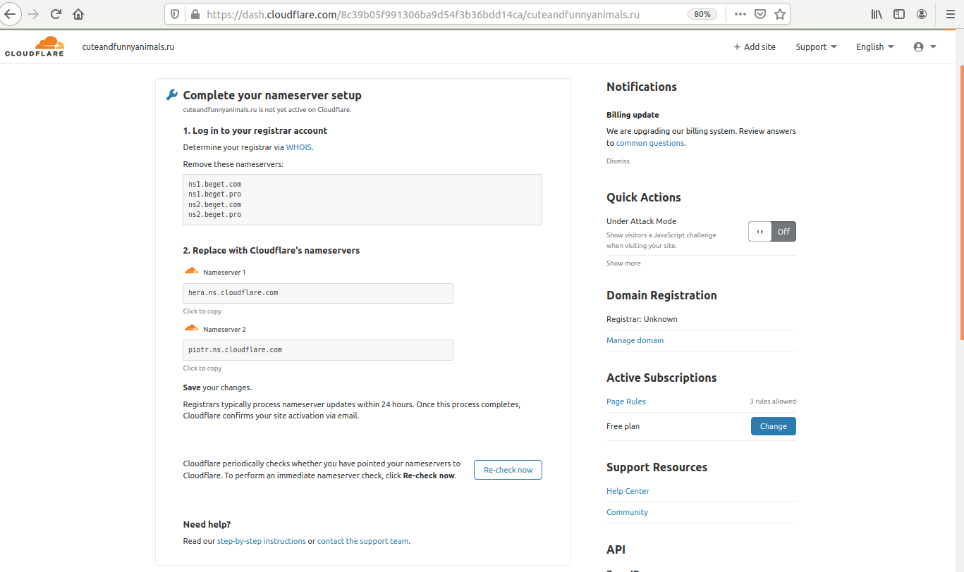The height and width of the screenshot is (572, 964).
Task: Click the 80% zoom level indicator
Action: point(702,14)
